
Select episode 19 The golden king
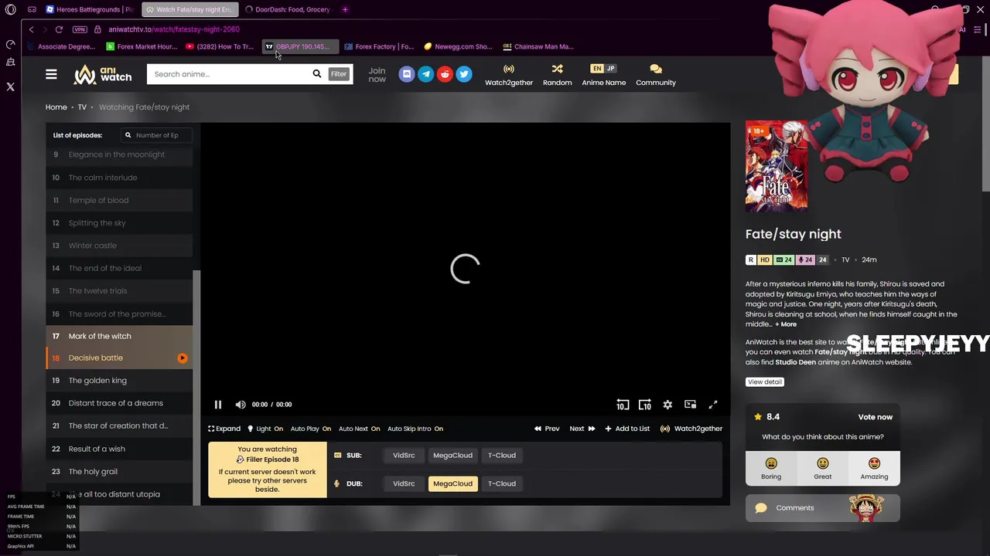[119, 381]
